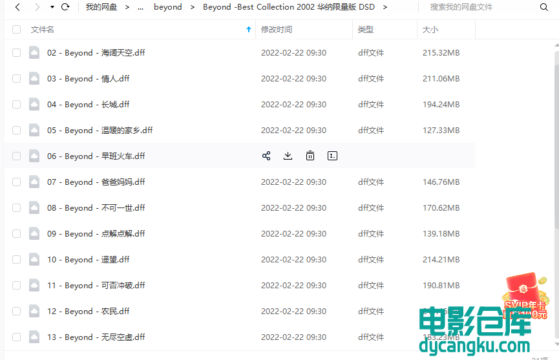This screenshot has width=559, height=360.
Task: Open the navigation history dropdown arrow
Action: [x=52, y=7]
